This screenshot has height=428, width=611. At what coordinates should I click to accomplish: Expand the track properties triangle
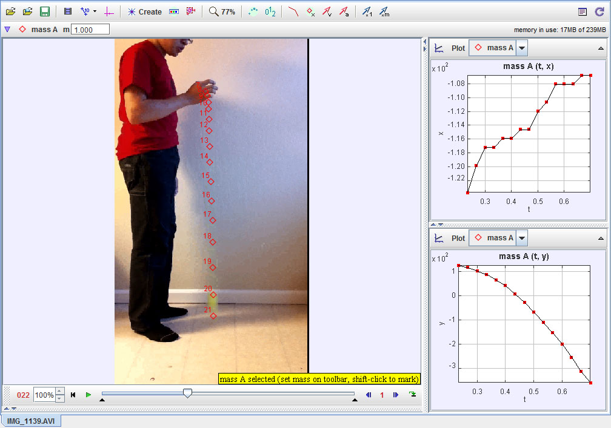click(7, 28)
